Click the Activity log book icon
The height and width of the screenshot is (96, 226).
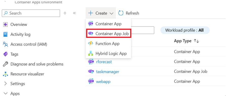[x=6, y=34]
